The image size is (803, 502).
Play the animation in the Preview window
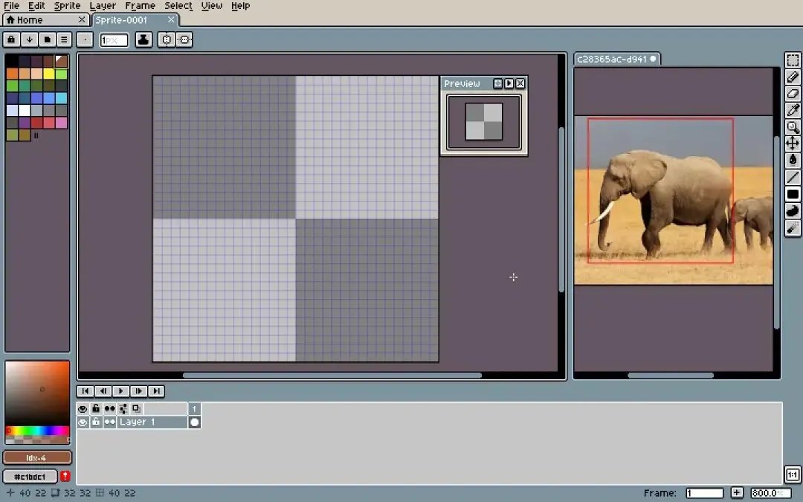click(509, 83)
